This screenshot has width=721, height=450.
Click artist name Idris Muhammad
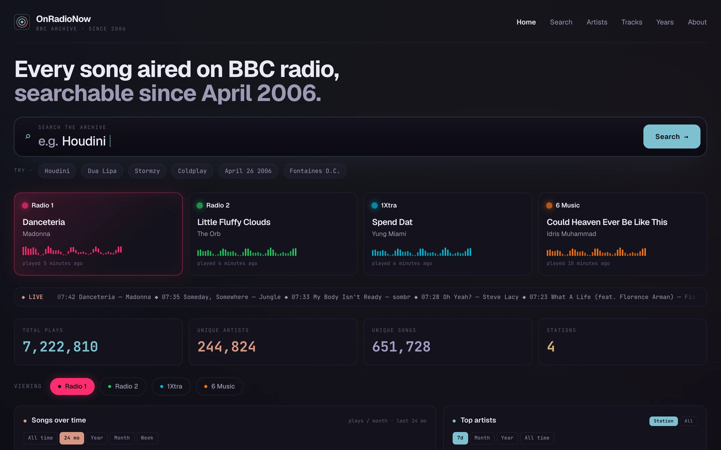[x=571, y=234]
